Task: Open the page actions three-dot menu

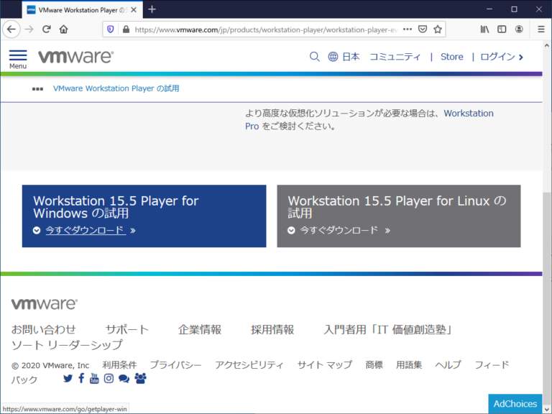Action: point(408,29)
